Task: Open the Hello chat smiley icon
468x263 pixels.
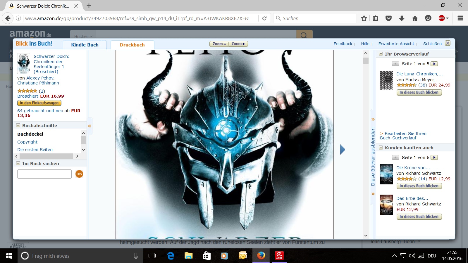Action: coord(428,18)
